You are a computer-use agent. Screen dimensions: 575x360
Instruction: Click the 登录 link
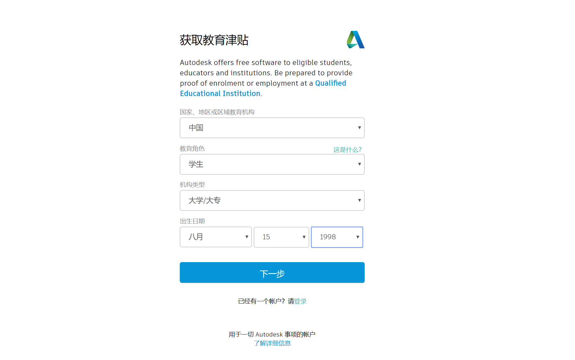(300, 301)
